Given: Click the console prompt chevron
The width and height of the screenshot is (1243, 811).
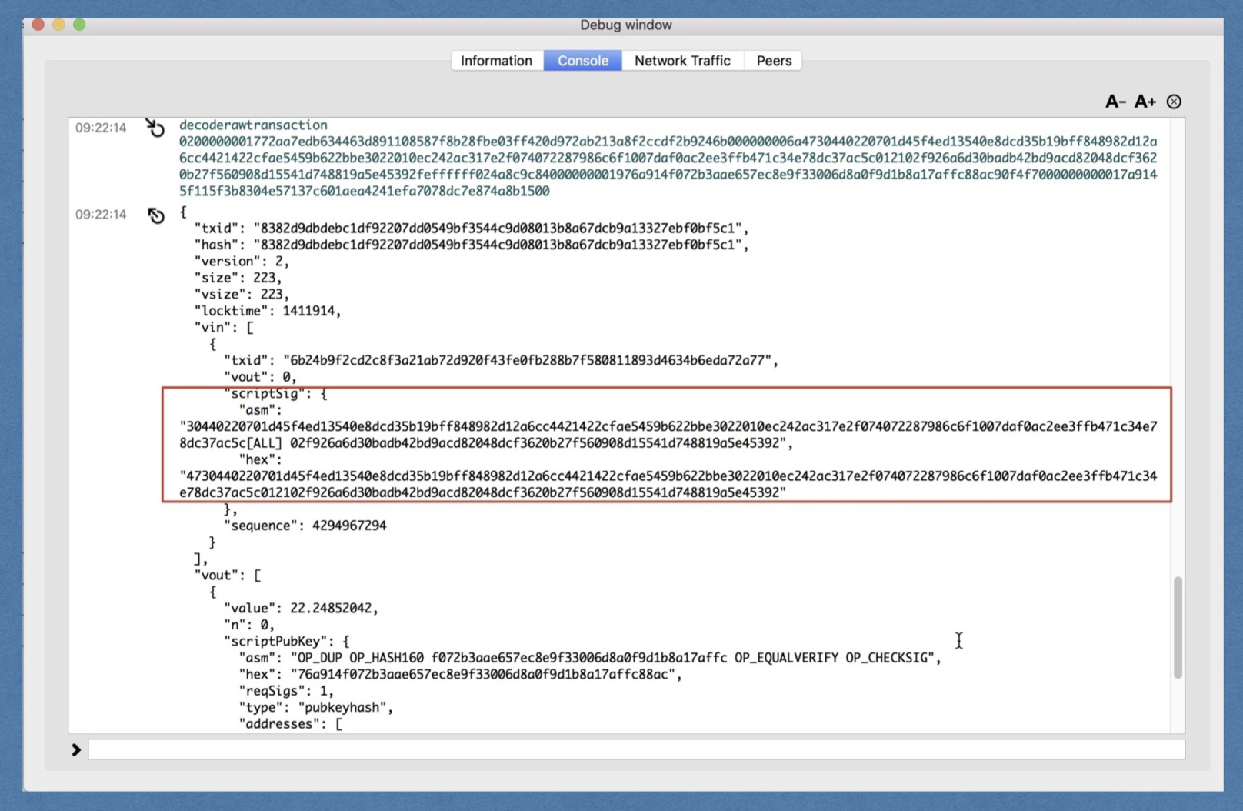Looking at the screenshot, I should (76, 749).
